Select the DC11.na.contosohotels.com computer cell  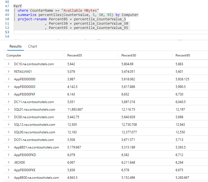(x=34, y=102)
